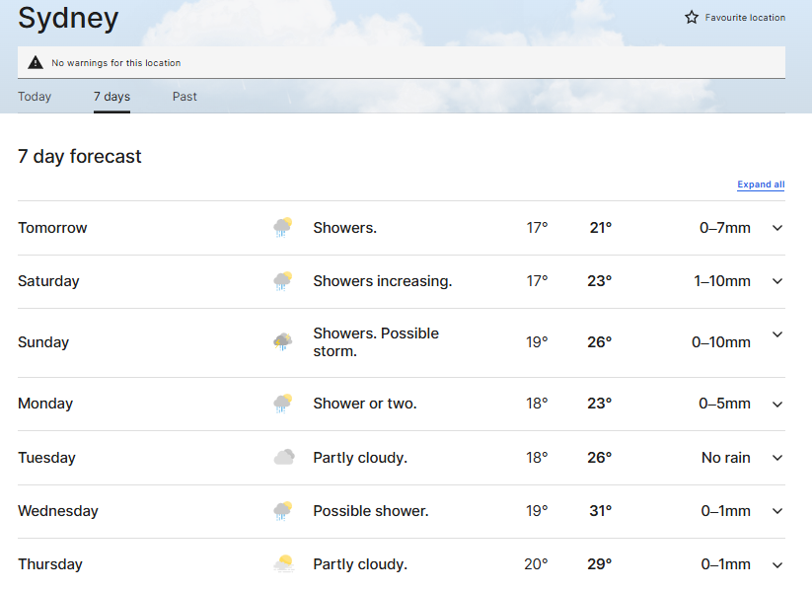
Task: Click the warning triangle icon
Action: pyautogui.click(x=36, y=63)
